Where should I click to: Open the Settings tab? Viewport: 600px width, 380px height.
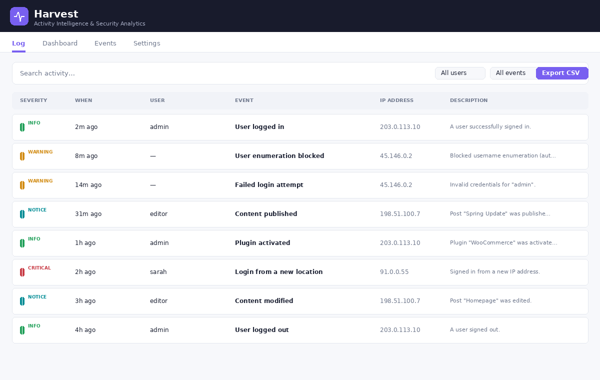pos(147,43)
